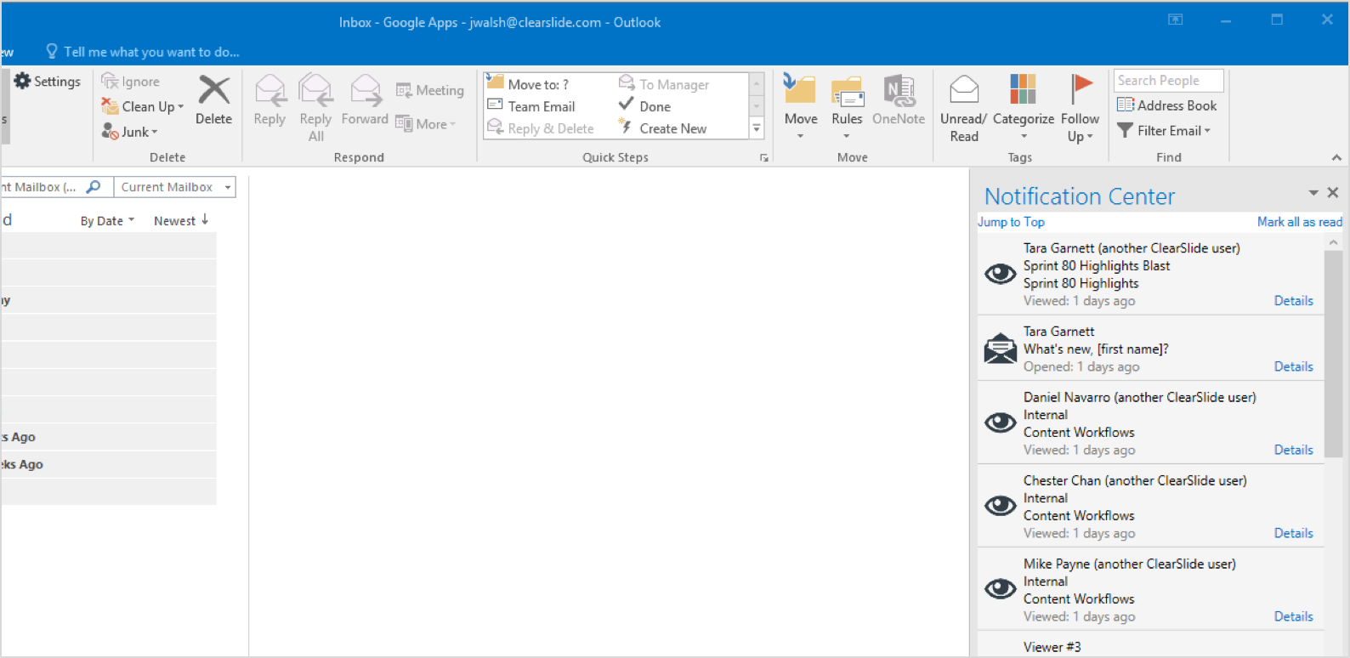Open the By Date sort dropdown
The width and height of the screenshot is (1350, 658).
107,221
